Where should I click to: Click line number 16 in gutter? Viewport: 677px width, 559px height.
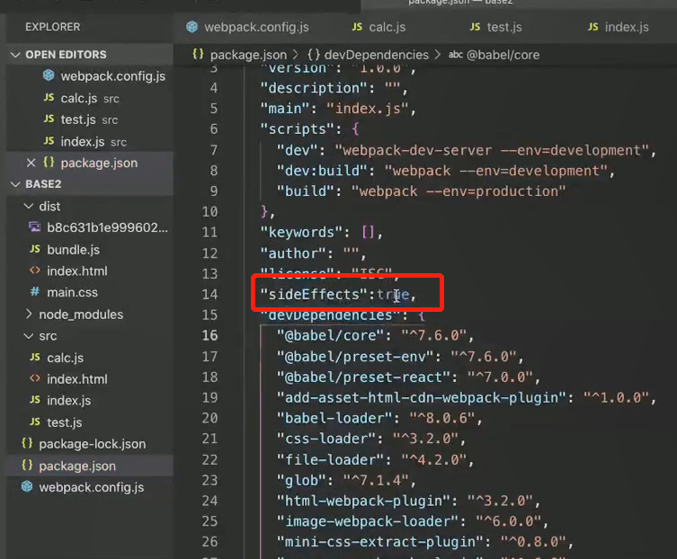209,335
